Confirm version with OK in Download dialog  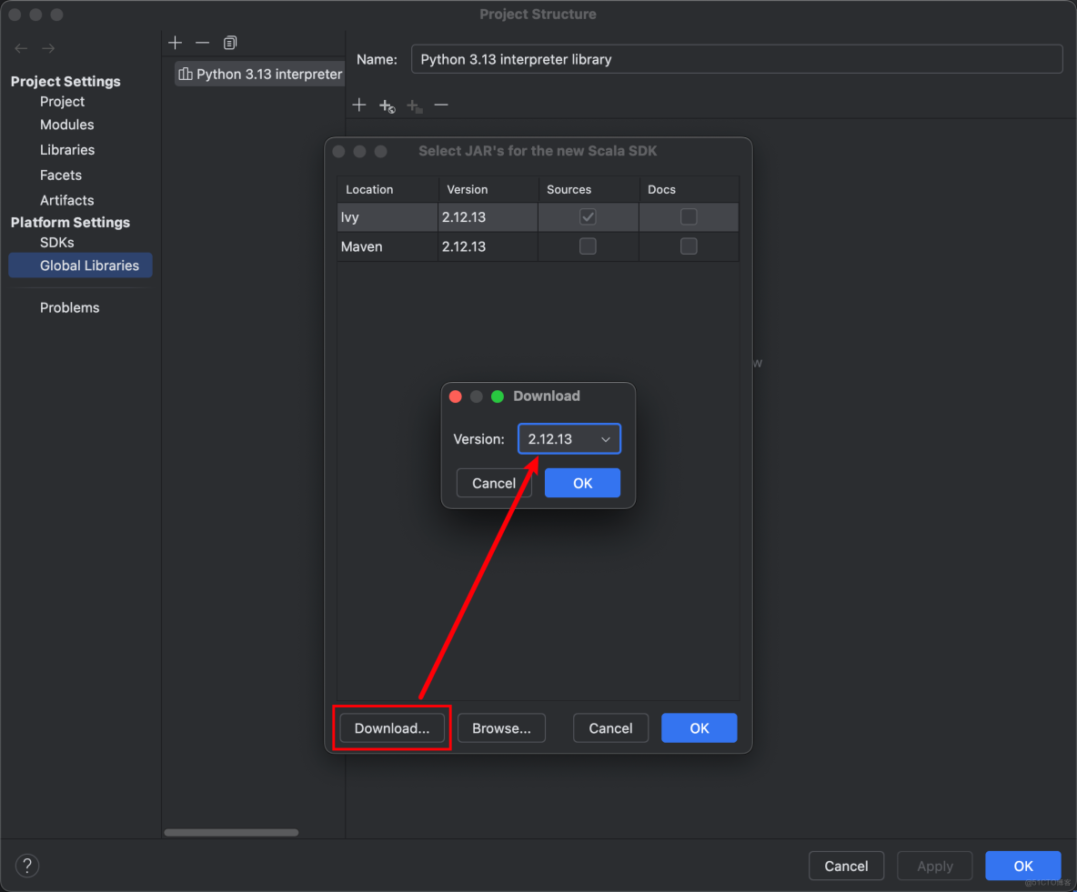(x=582, y=483)
